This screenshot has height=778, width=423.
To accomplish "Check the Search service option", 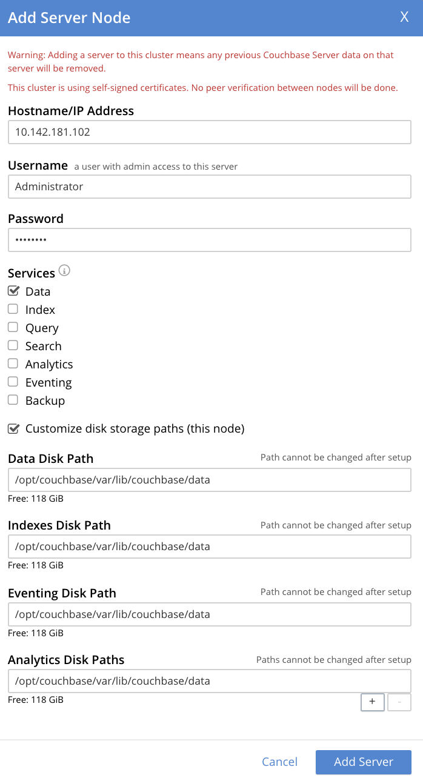I will pos(13,345).
